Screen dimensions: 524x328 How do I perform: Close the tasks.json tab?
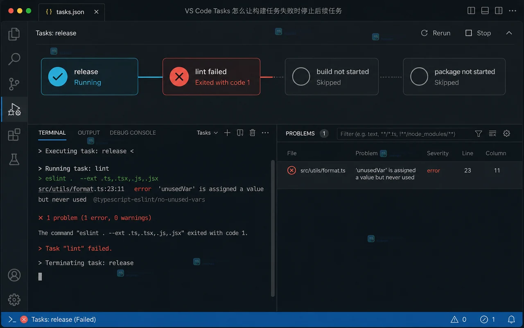point(97,12)
